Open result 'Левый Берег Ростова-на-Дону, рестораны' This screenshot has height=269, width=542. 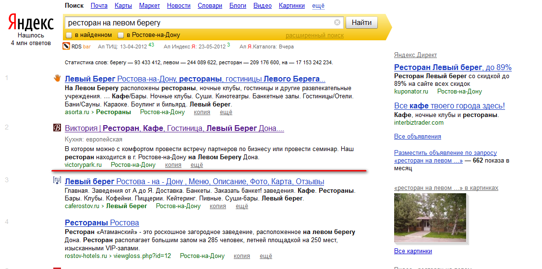click(195, 79)
